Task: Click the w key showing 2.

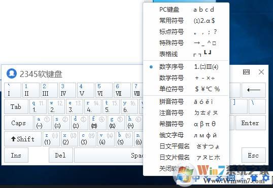Action: [x=56, y=106]
